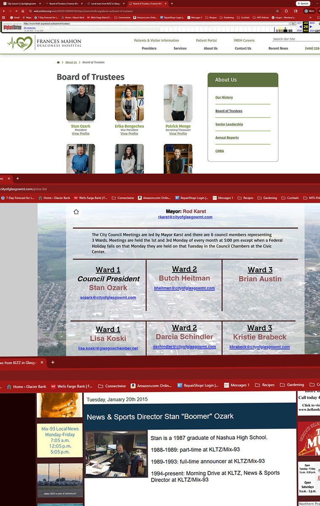Open Senior Leadership sidebar link
Image resolution: width=320 pixels, height=506 pixels.
tap(229, 124)
